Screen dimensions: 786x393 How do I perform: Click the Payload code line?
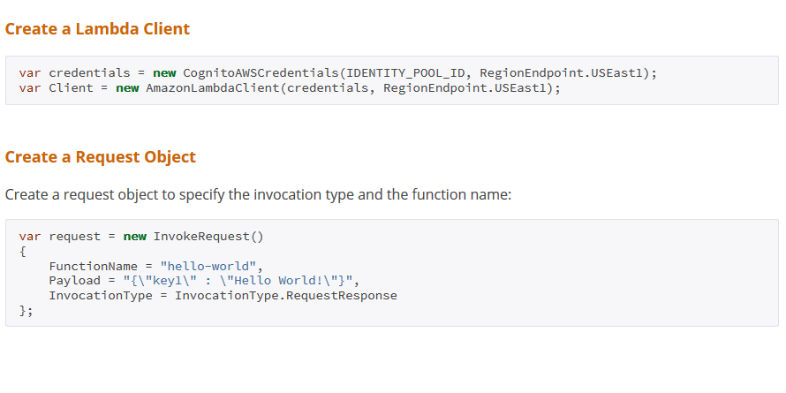204,280
